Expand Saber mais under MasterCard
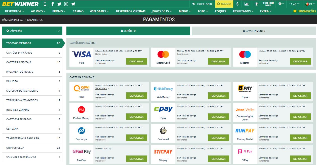This screenshot has width=317, height=165. coord(184,54)
